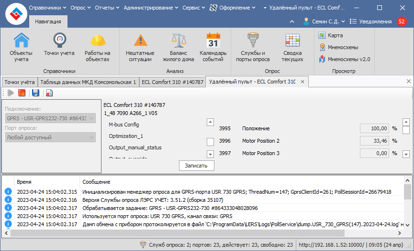Open Объекты учета navigation icon
414x251 pixels.
tap(21, 47)
